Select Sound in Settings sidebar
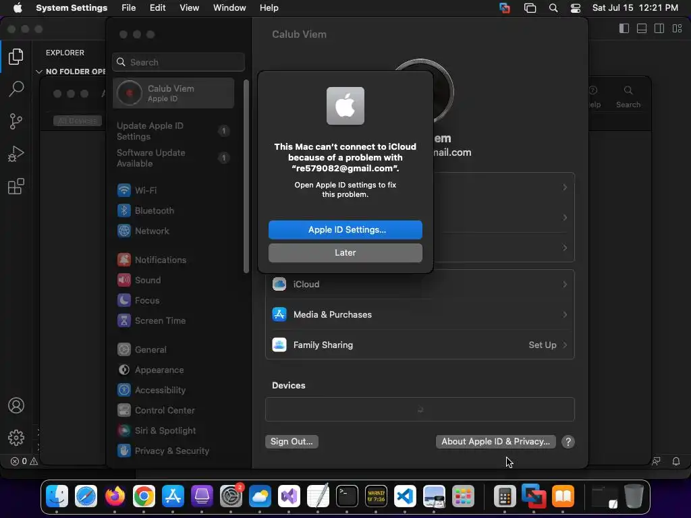Image resolution: width=691 pixels, height=518 pixels. [173, 280]
